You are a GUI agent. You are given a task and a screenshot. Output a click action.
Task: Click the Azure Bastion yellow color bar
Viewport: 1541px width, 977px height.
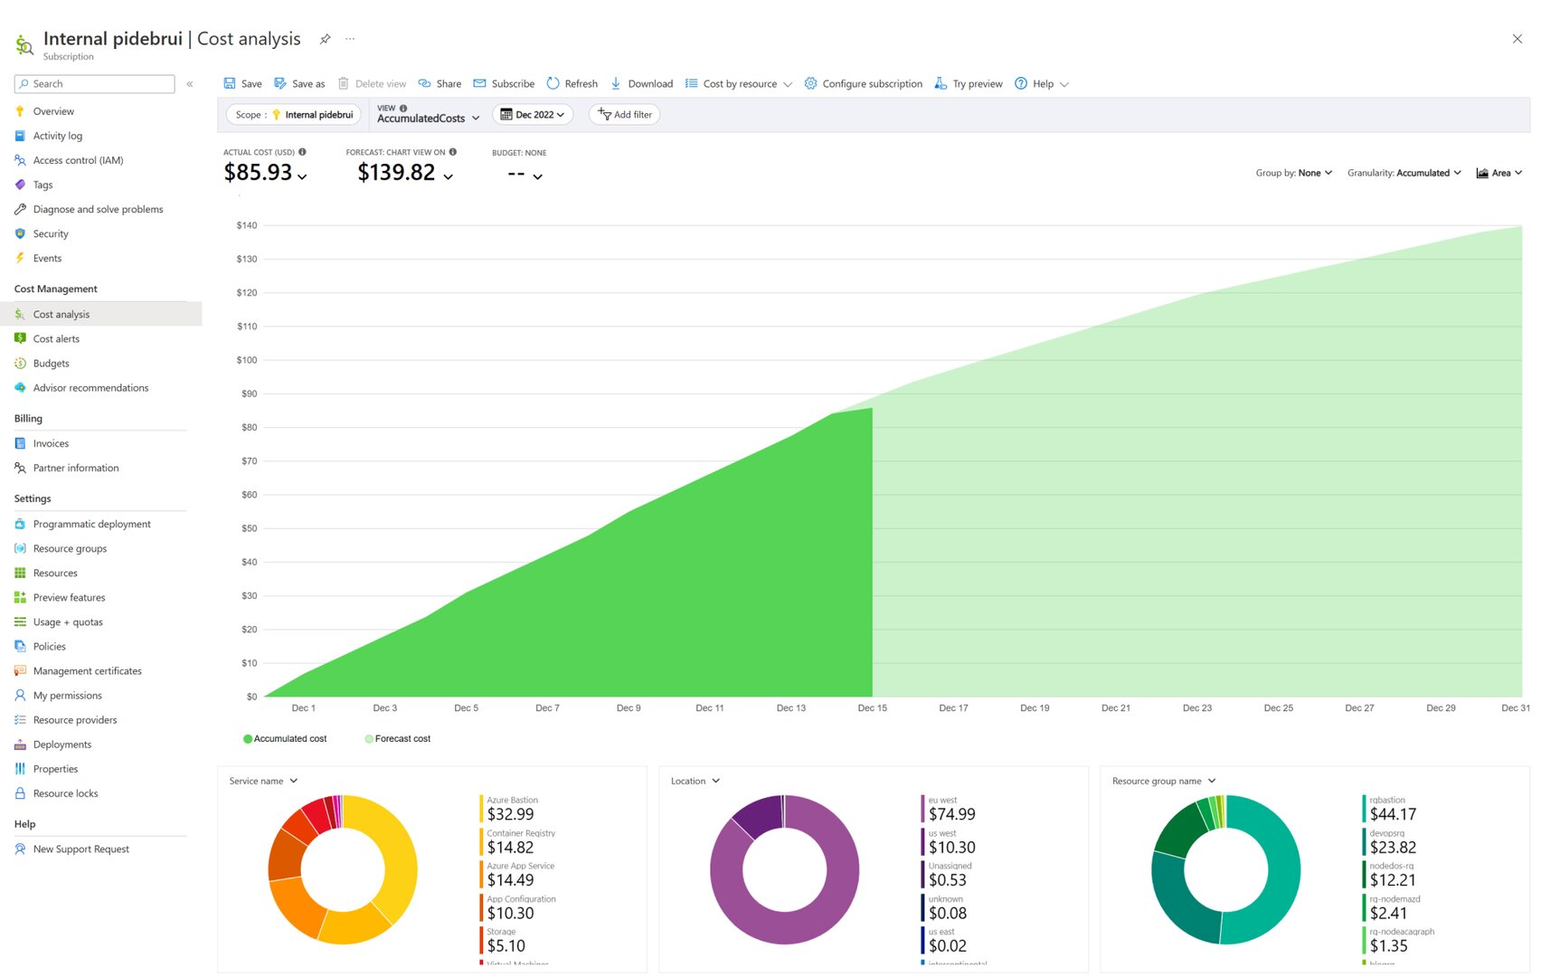click(x=481, y=809)
